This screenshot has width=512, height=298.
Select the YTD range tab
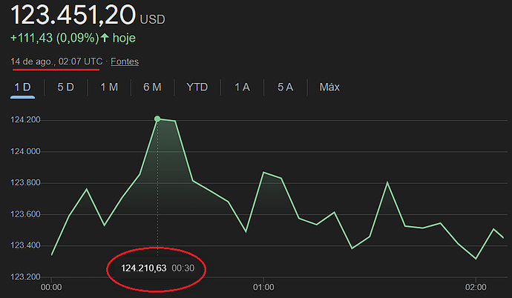click(197, 87)
